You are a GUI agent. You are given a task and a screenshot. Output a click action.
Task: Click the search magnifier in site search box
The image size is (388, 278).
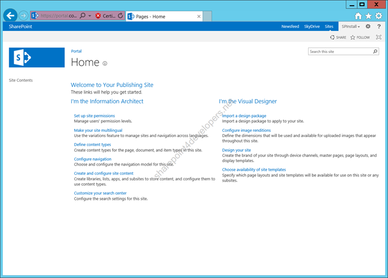pyautogui.click(x=375, y=51)
